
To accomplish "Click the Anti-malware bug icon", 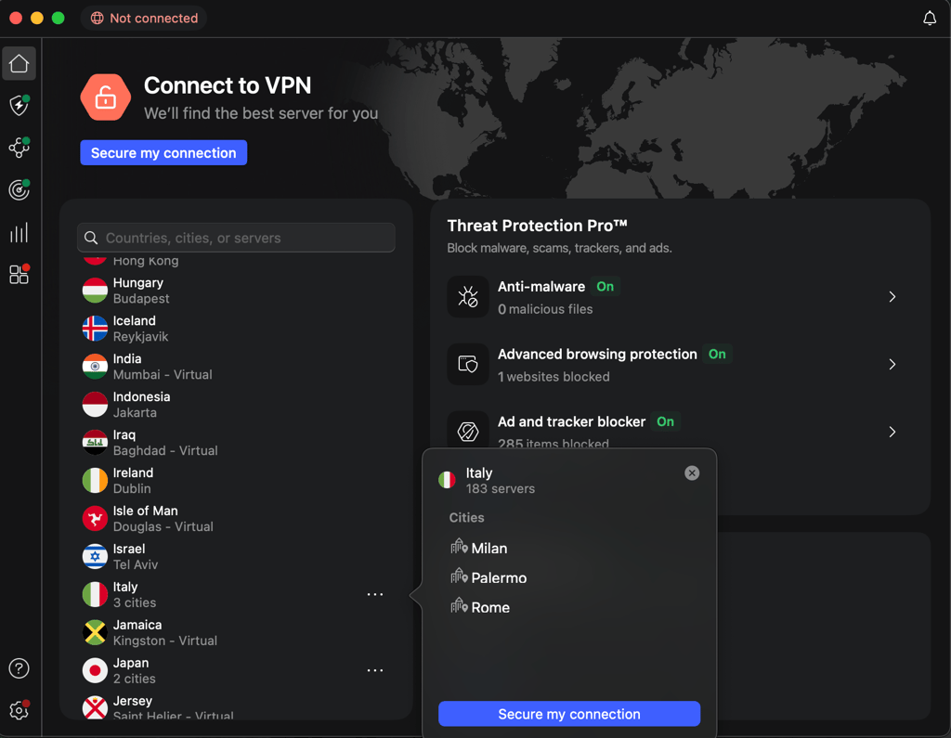I will [468, 296].
